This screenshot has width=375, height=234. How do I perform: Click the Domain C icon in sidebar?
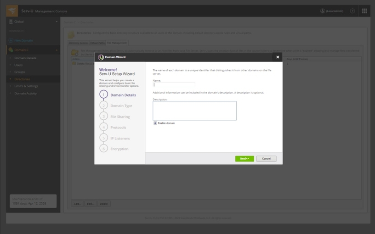(x=11, y=50)
